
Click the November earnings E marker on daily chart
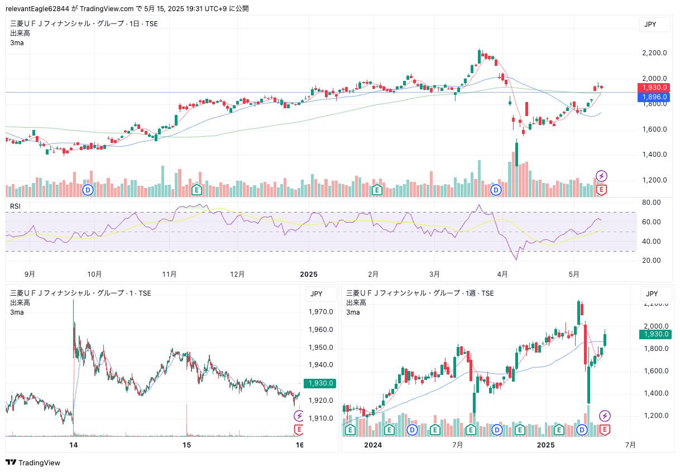click(197, 190)
